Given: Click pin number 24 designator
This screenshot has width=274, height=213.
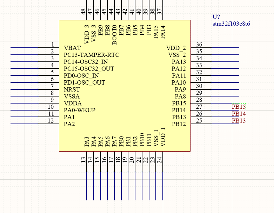Looking at the screenshot, I should point(159,160).
